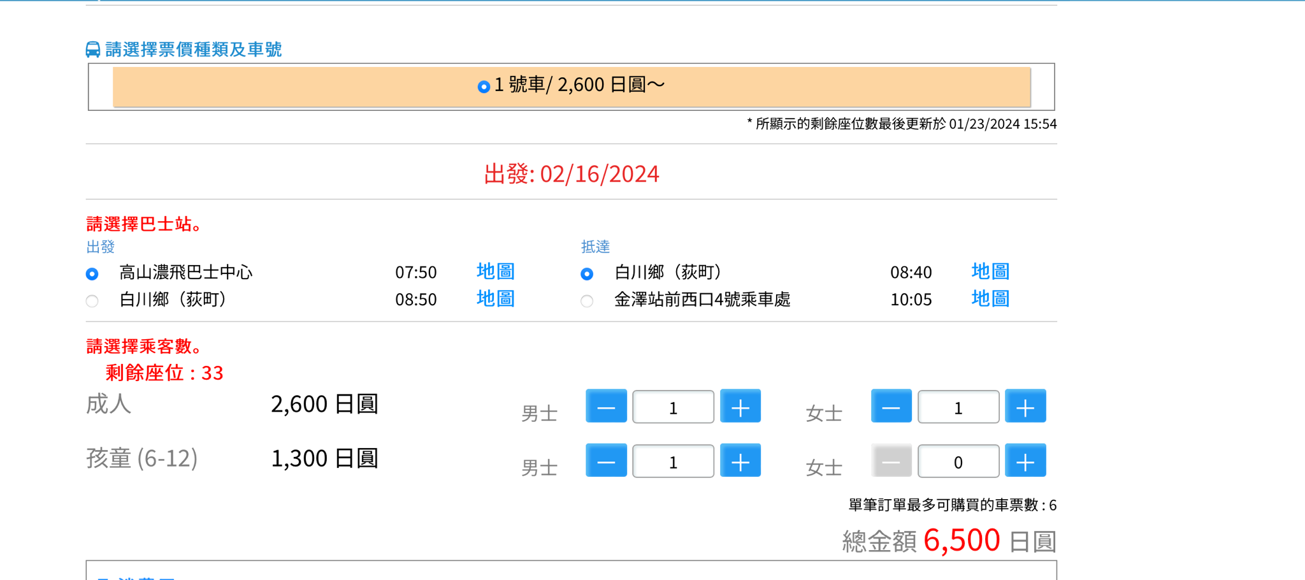Viewport: 1305px width, 580px height.
Task: Click the 出發: 02/16/2024 date text
Action: tap(572, 174)
